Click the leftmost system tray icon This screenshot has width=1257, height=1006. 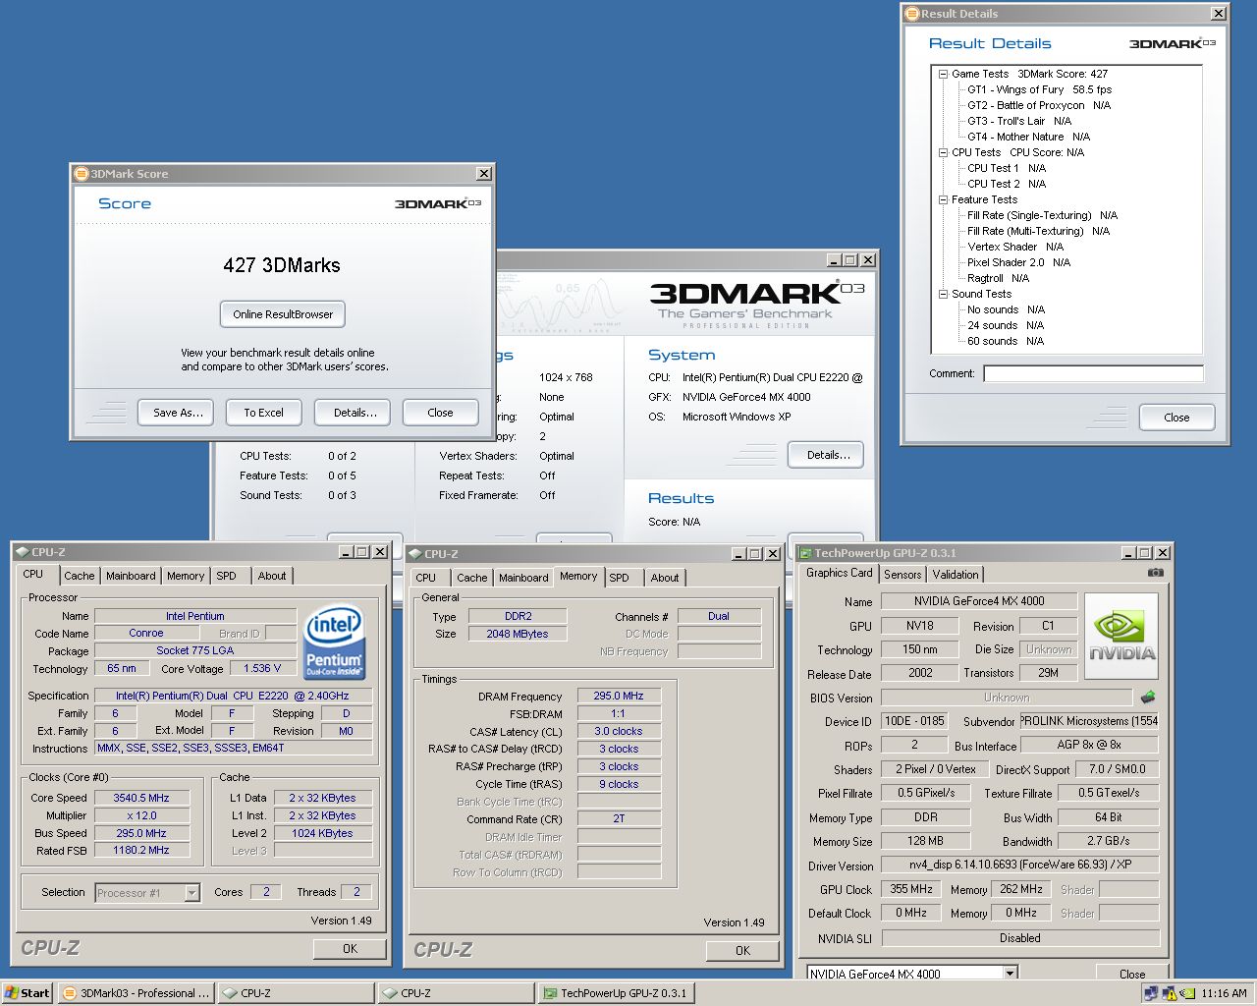pyautogui.click(x=1150, y=993)
